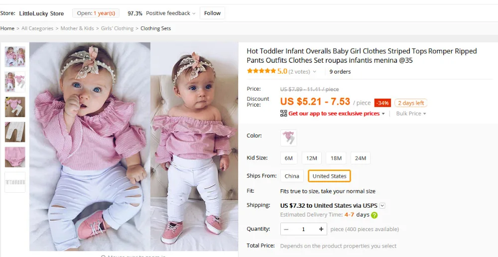This screenshot has width=498, height=257.
Task: Follow the LittleLucky Store
Action: point(212,13)
